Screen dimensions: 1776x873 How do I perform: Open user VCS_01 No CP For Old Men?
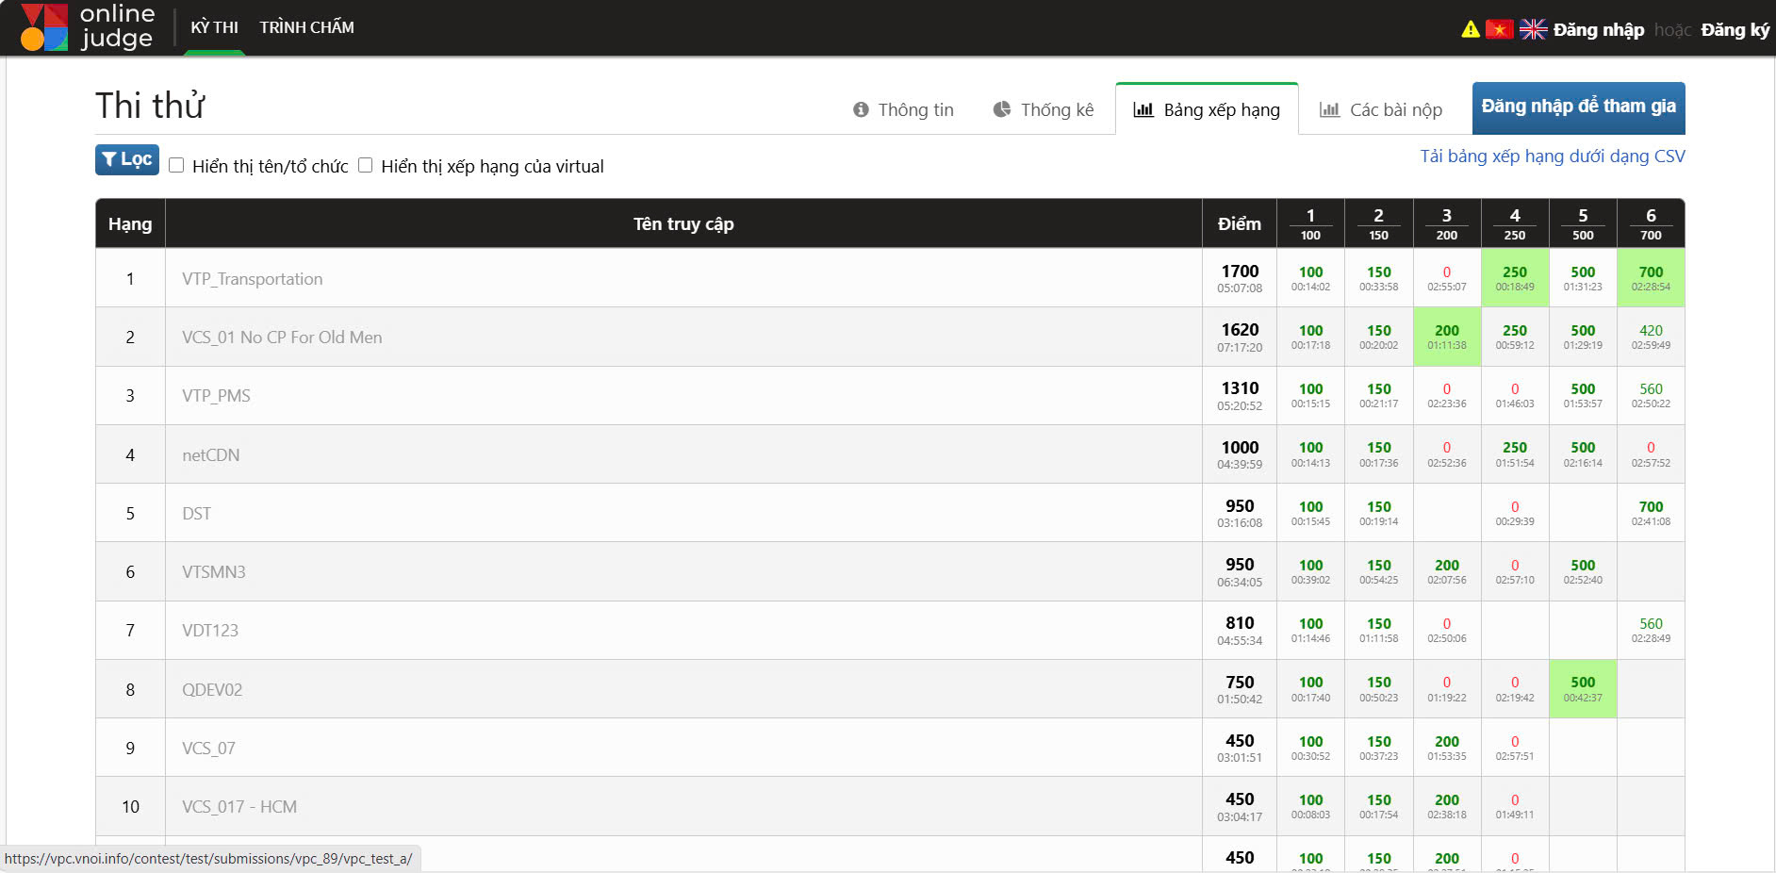coord(282,338)
